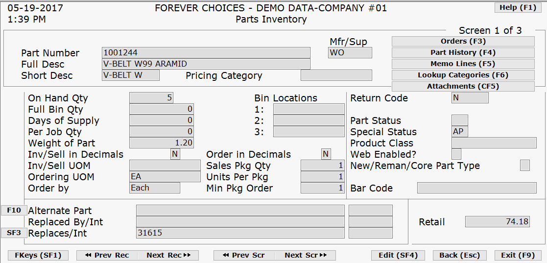Toggle the Web Enabled? box
The image size is (547, 263).
click(456, 154)
